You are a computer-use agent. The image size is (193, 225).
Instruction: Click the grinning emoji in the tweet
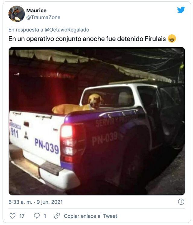click(172, 39)
